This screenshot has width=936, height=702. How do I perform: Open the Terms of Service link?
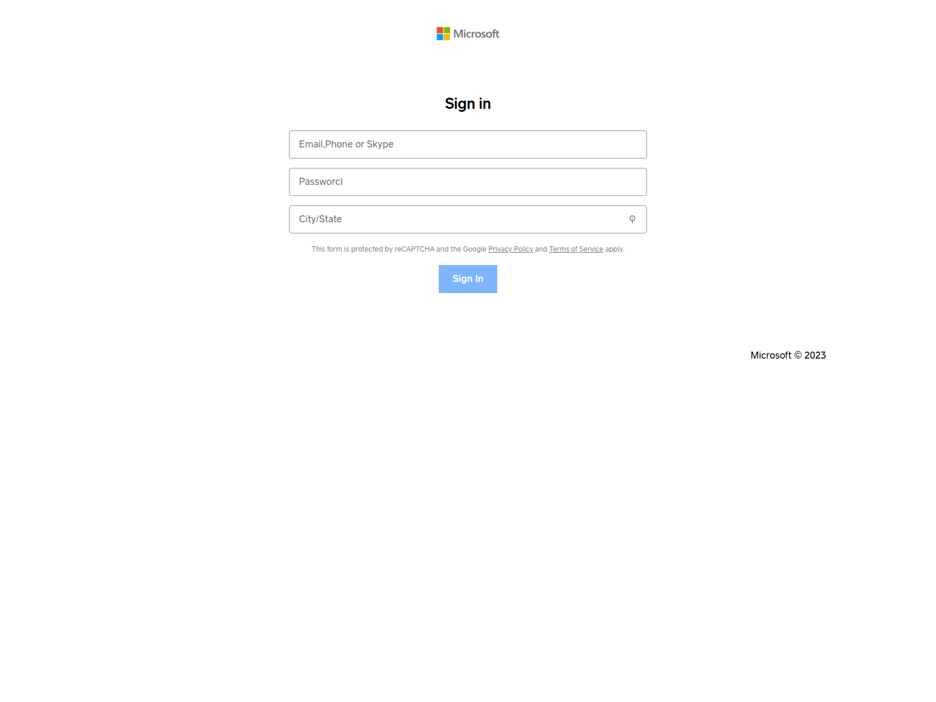point(576,249)
